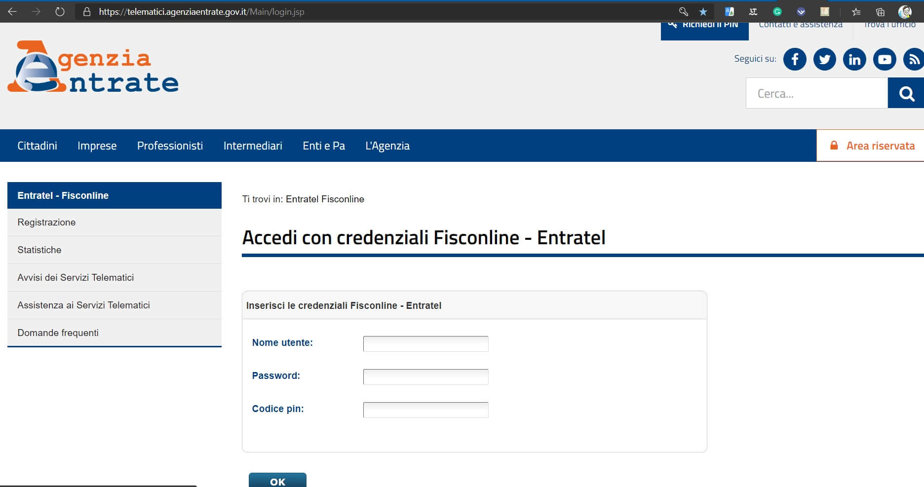
Task: Refresh the page with the browser reload icon
Action: [x=60, y=11]
